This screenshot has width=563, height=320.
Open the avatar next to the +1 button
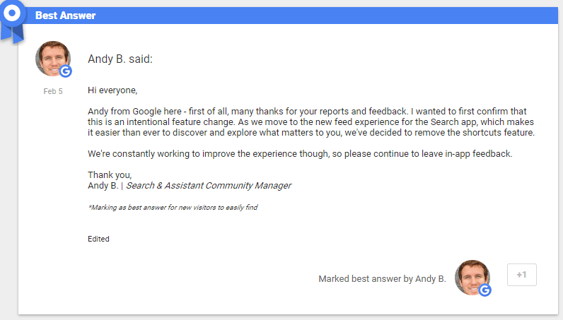pyautogui.click(x=470, y=277)
